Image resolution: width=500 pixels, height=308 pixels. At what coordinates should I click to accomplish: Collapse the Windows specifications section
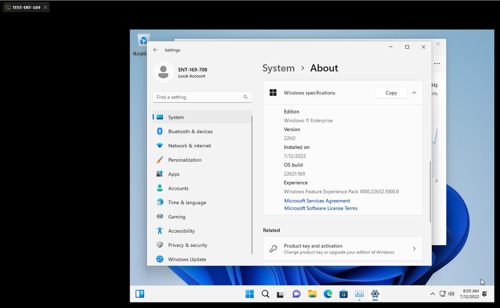point(414,93)
